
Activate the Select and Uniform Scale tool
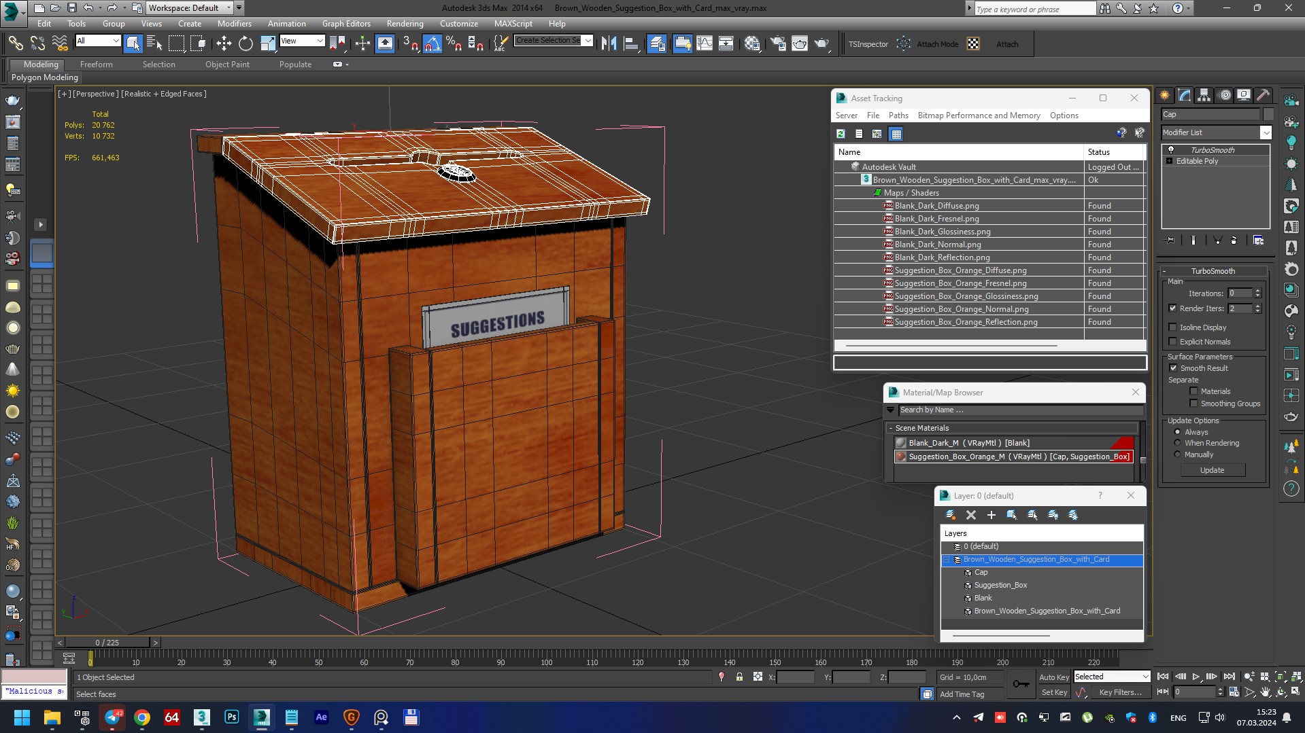coord(268,44)
